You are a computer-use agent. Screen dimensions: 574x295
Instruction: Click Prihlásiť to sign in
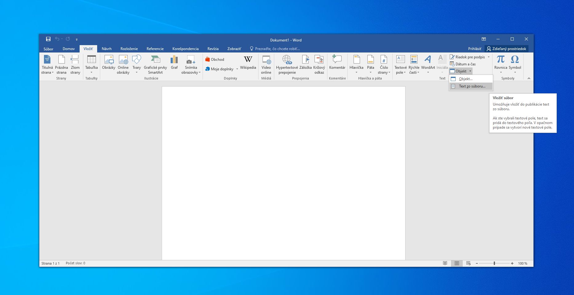tap(475, 49)
